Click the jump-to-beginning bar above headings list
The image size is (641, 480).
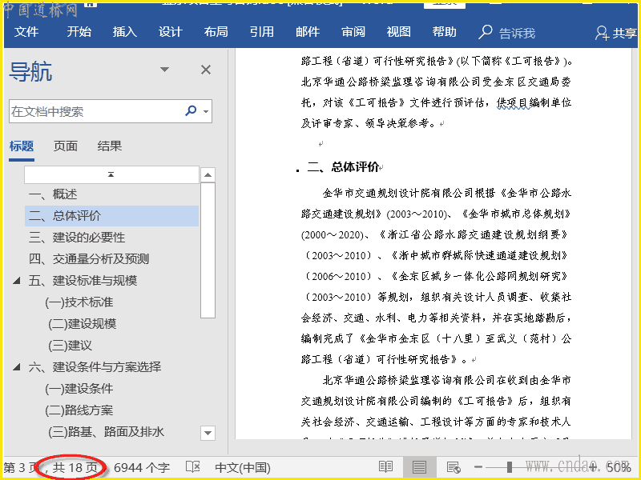pos(111,174)
